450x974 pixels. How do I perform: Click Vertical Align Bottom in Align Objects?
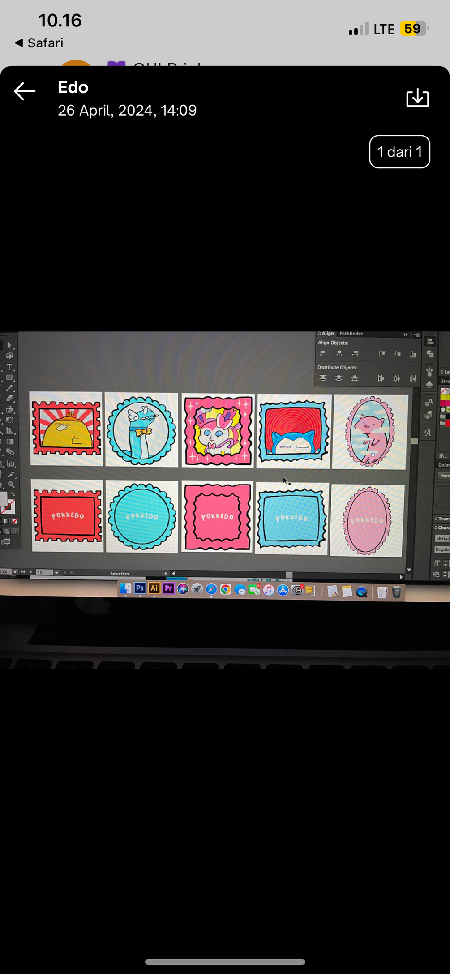[x=413, y=354]
